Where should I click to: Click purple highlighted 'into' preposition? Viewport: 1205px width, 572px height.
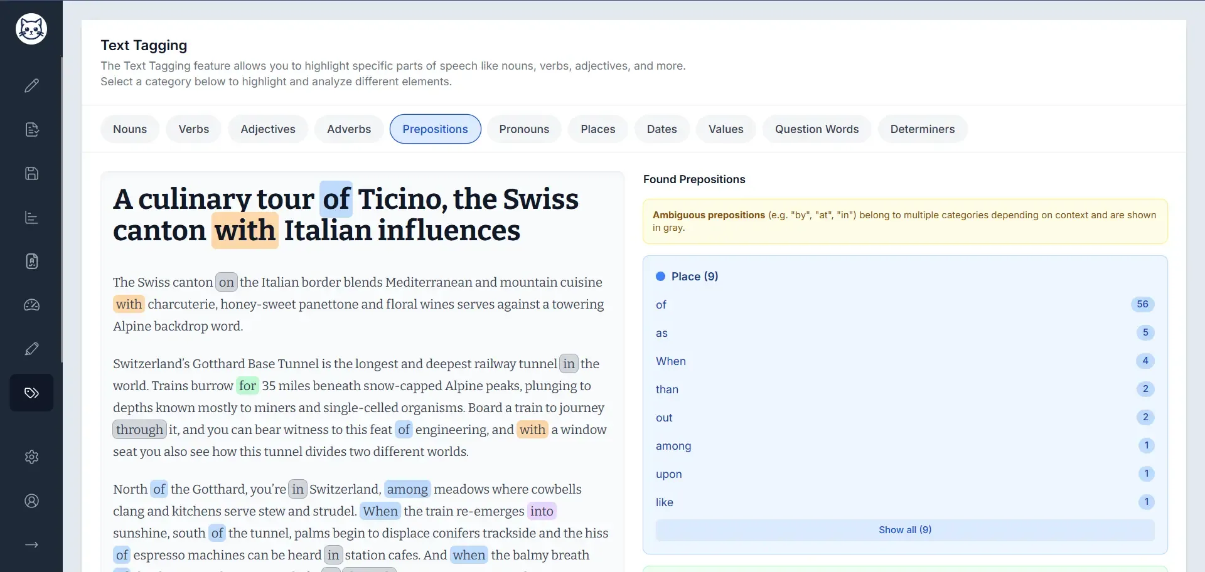pos(542,511)
